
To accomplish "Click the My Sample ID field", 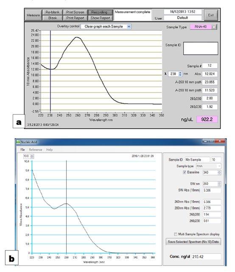I will [x=197, y=160].
